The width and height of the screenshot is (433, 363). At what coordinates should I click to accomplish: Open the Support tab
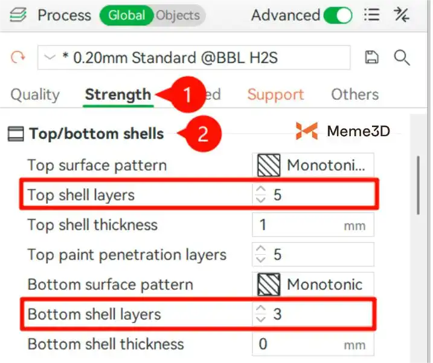coord(275,94)
